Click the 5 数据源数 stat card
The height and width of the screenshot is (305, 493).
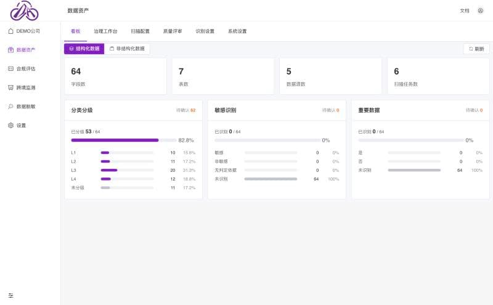(330, 76)
